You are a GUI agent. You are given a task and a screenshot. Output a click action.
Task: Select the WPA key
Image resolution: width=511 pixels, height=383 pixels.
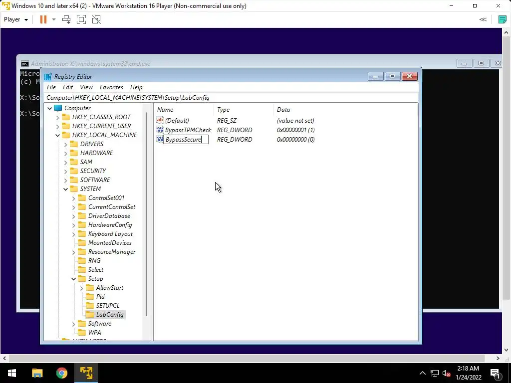point(94,333)
